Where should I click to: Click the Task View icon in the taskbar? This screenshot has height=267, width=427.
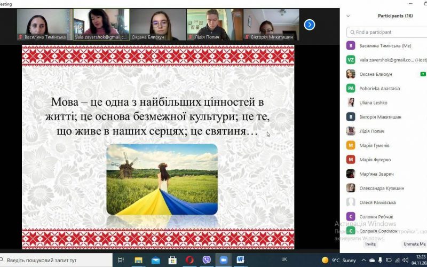(121, 260)
